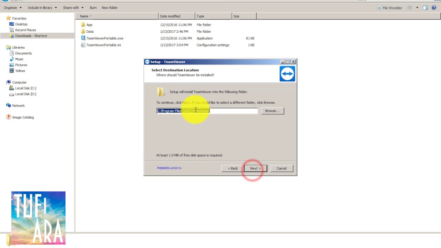Sort by the Date modified column header

pyautogui.click(x=177, y=16)
